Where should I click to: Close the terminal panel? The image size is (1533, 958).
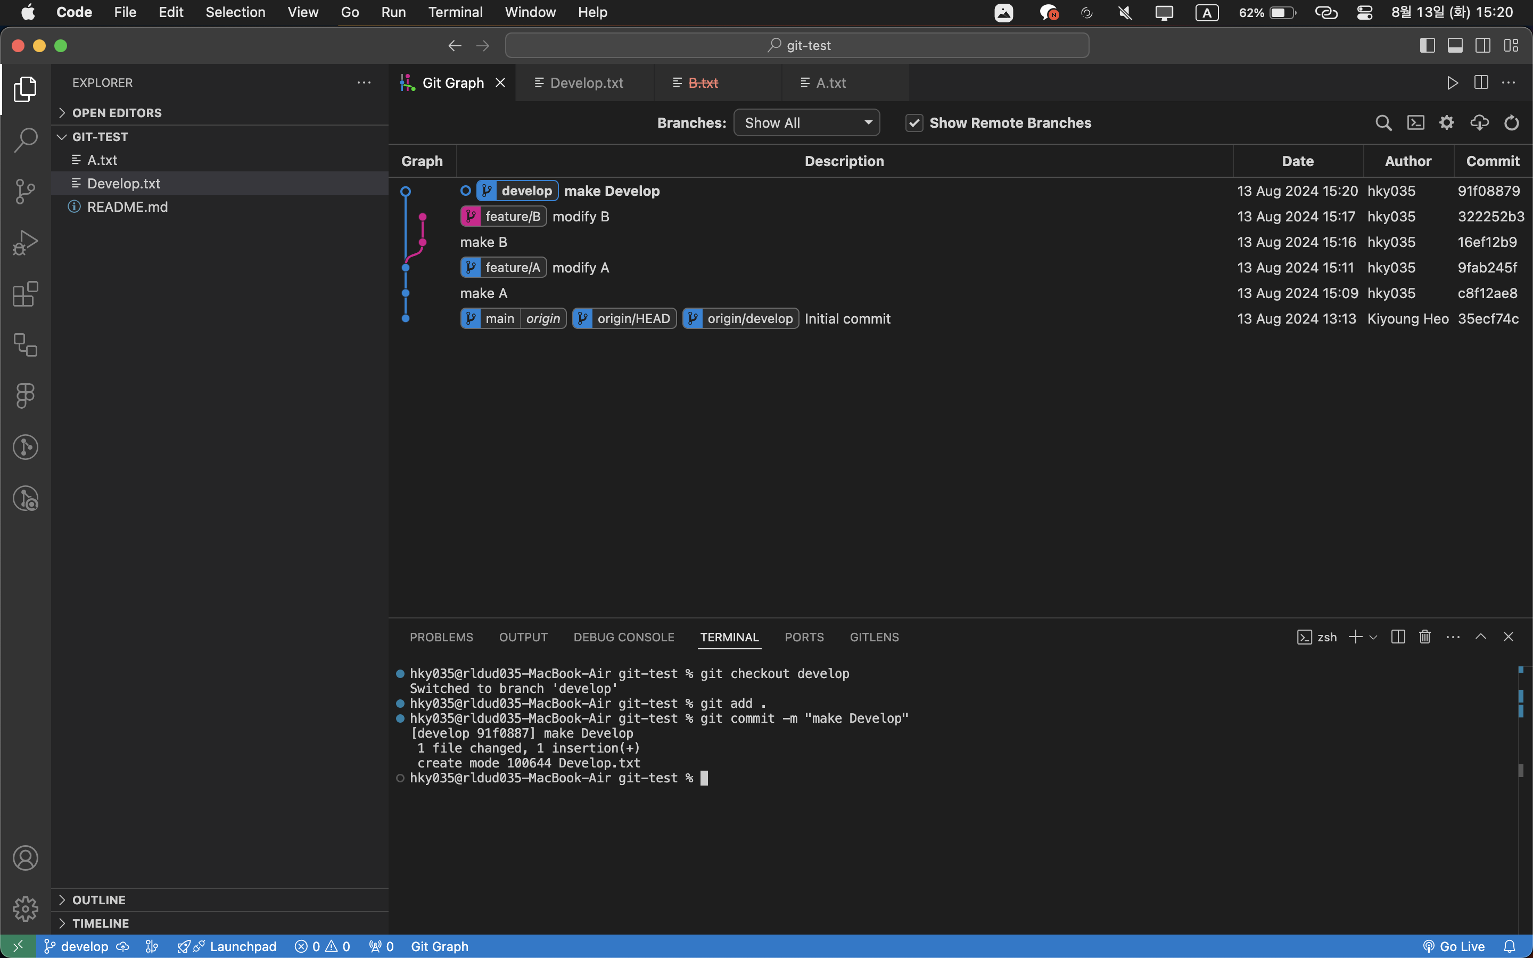point(1509,637)
